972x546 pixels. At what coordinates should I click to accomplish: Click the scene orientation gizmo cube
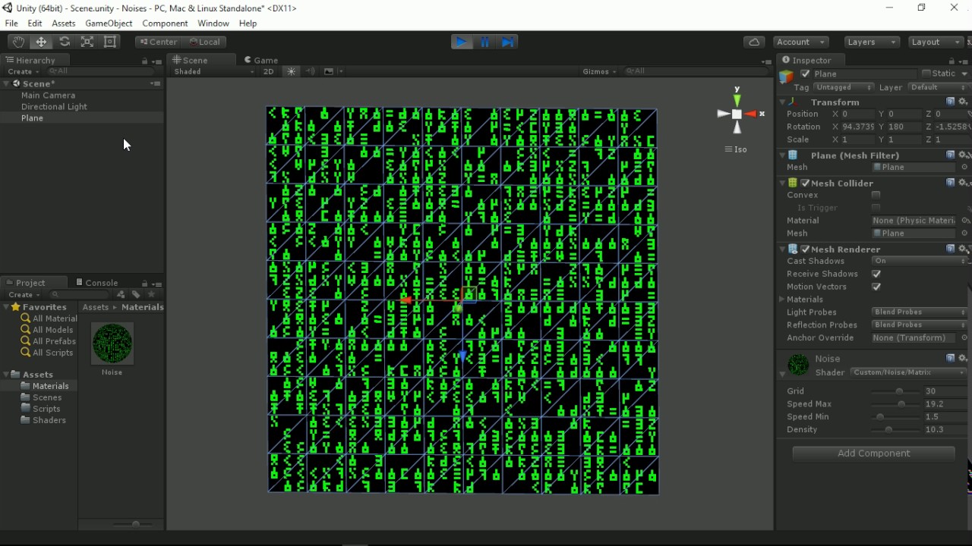point(737,114)
